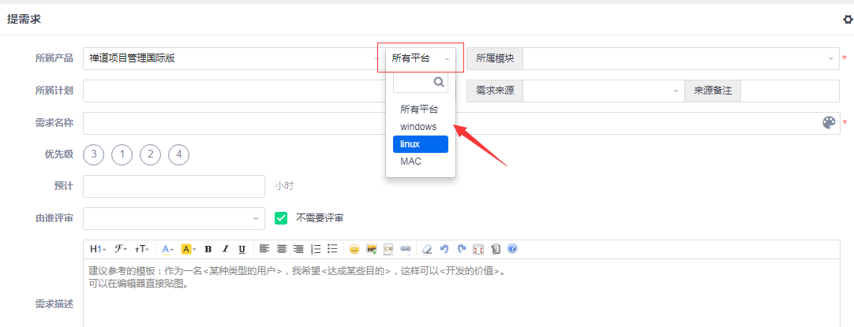Open the settings gear icon in header

click(x=848, y=20)
